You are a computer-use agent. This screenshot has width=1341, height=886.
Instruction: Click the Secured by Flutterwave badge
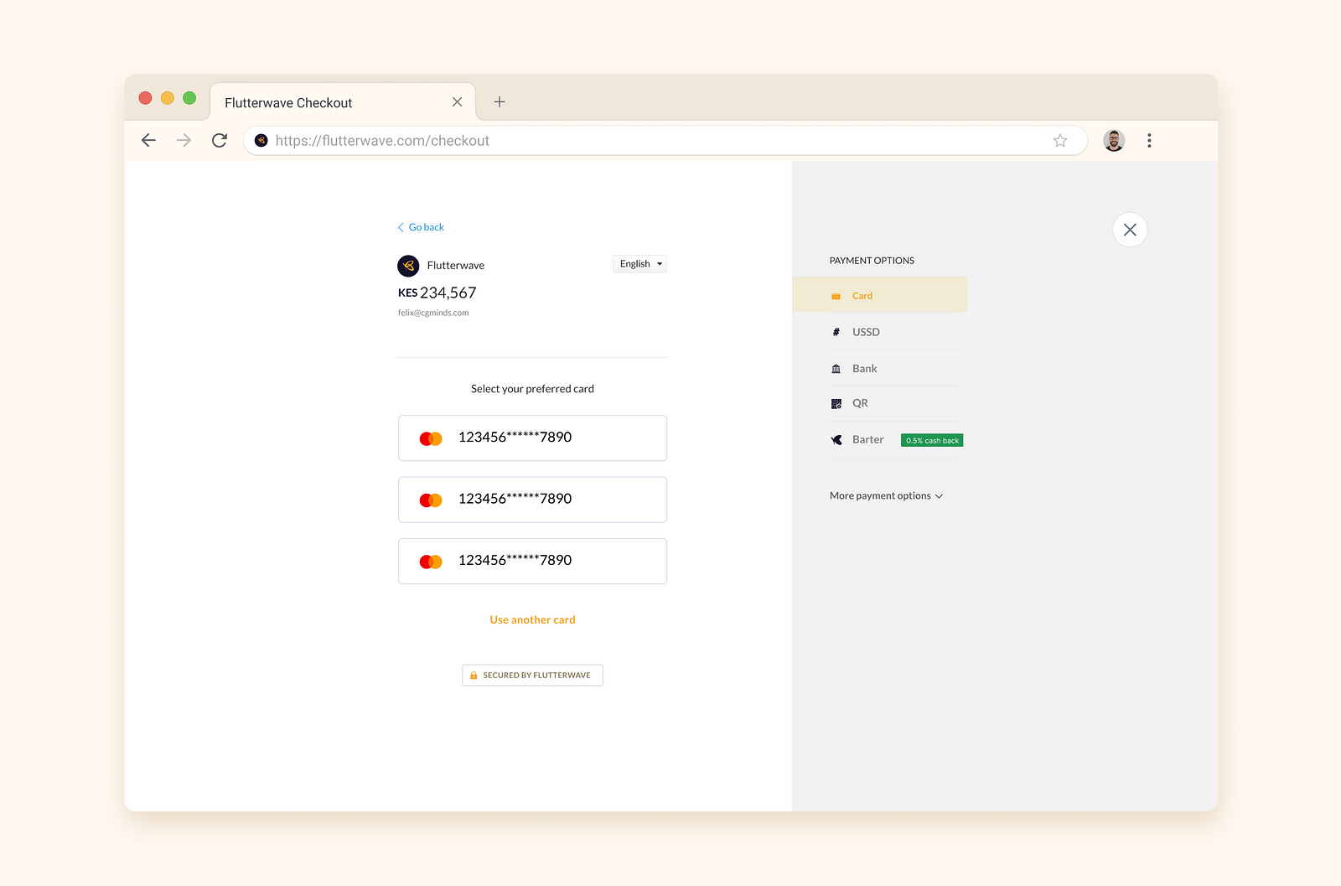pos(532,676)
